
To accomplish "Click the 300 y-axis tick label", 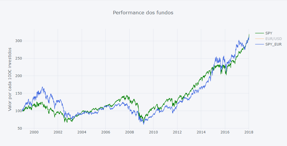I will pos(18,41).
